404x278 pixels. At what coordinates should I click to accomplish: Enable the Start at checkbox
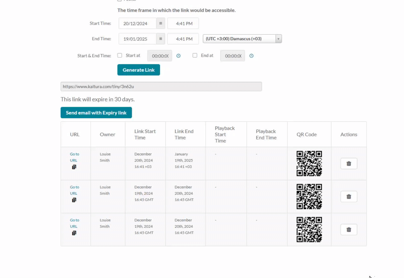120,56
